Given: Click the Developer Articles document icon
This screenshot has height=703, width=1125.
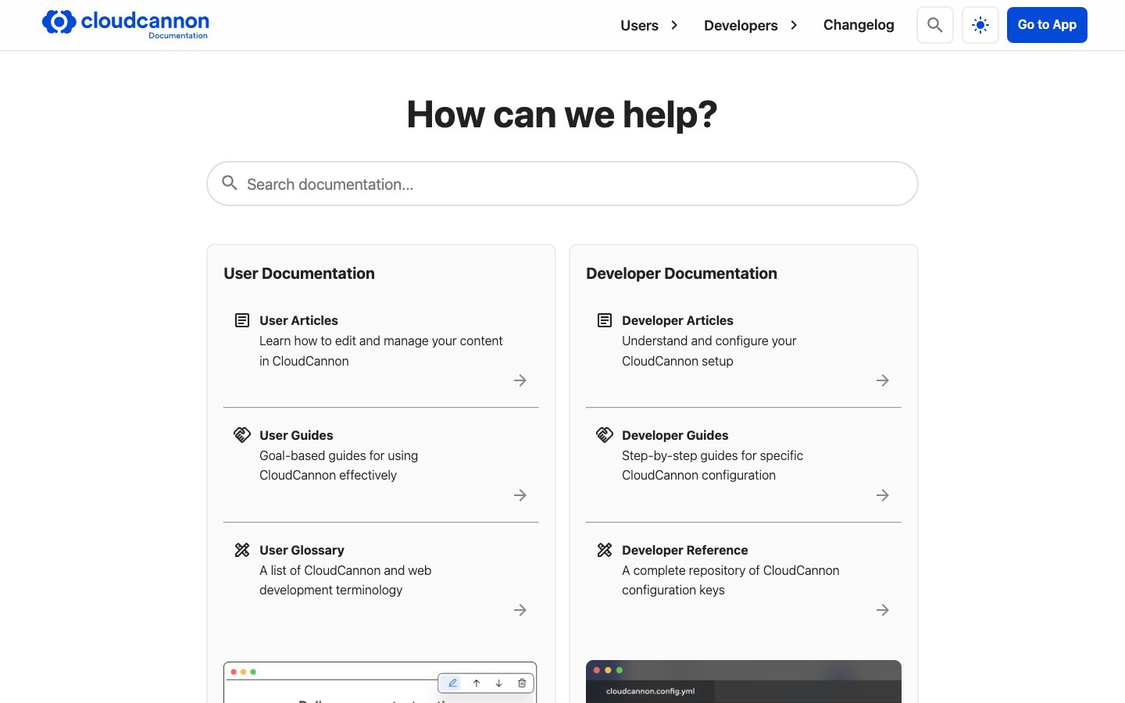Looking at the screenshot, I should tap(605, 320).
